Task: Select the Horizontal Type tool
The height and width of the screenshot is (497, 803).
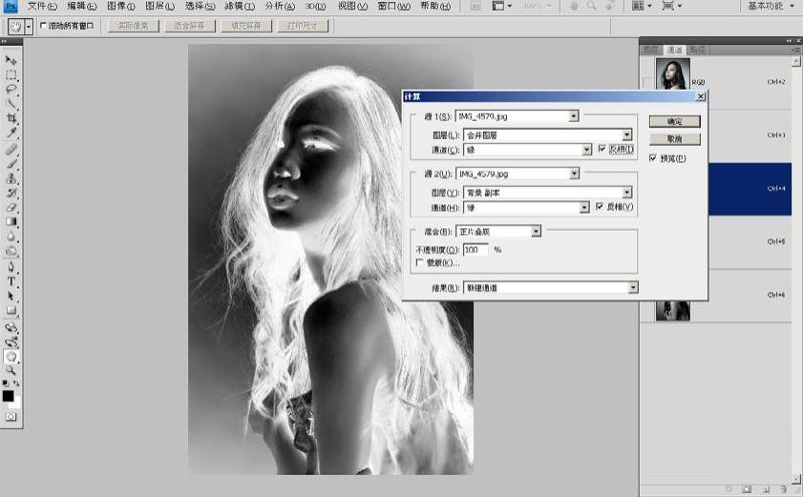Action: (x=11, y=281)
